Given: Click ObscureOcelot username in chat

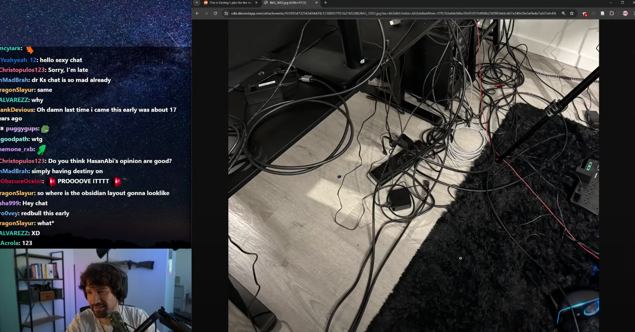Looking at the screenshot, I should coord(22,181).
